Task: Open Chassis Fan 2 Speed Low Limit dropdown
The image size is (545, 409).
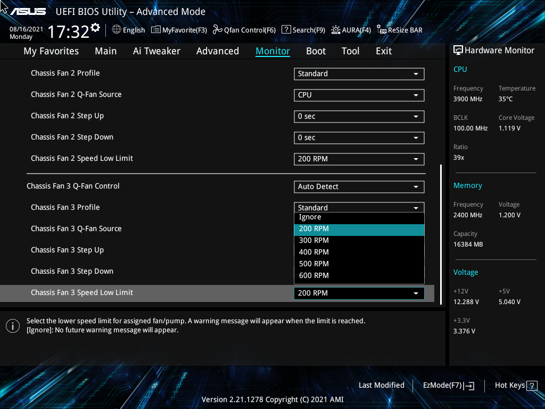Action: tap(359, 159)
